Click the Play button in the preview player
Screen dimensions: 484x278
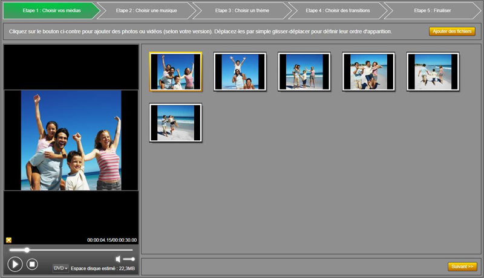pos(15,264)
